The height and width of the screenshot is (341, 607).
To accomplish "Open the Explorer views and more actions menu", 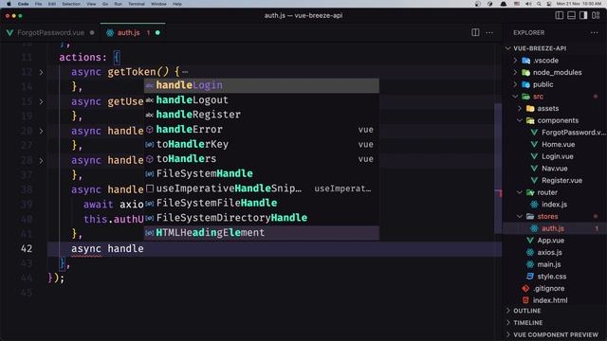I will 595,32.
